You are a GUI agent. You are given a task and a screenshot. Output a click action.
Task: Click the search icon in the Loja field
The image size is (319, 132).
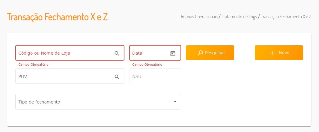tap(117, 53)
